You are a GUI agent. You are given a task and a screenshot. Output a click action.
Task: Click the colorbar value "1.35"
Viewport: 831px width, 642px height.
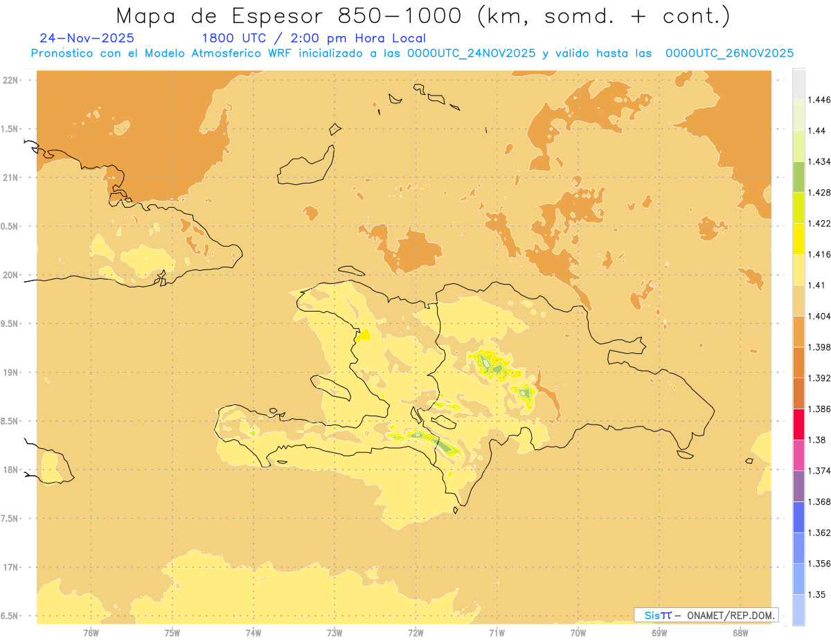click(x=816, y=594)
